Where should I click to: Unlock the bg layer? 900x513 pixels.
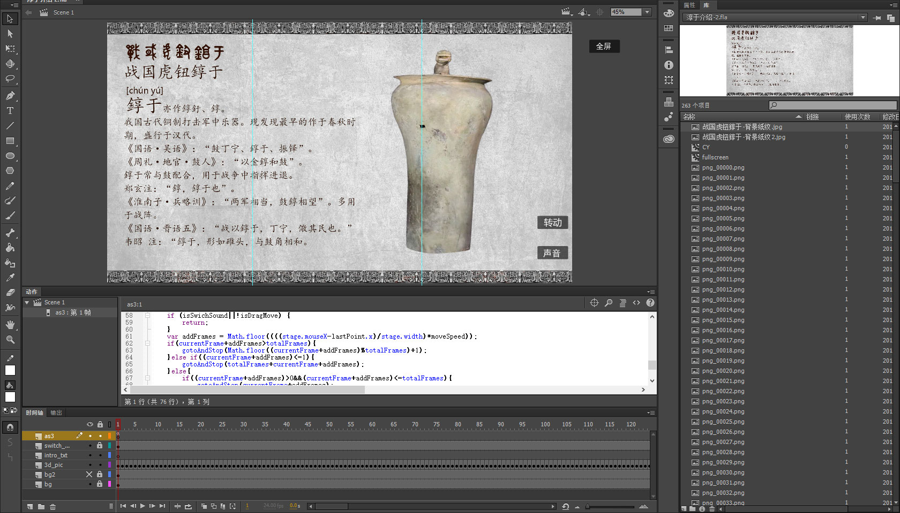(x=100, y=484)
